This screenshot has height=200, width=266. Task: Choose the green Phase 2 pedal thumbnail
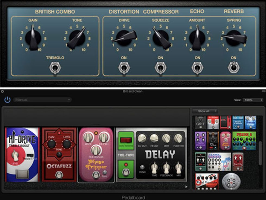244,141
